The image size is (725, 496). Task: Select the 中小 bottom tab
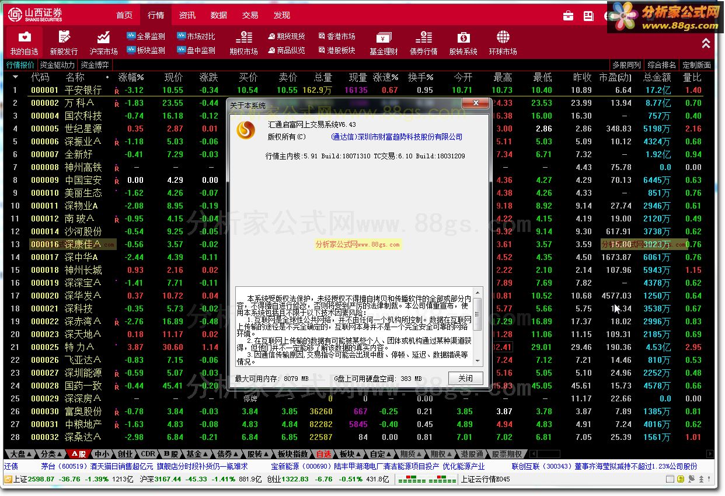tap(102, 454)
